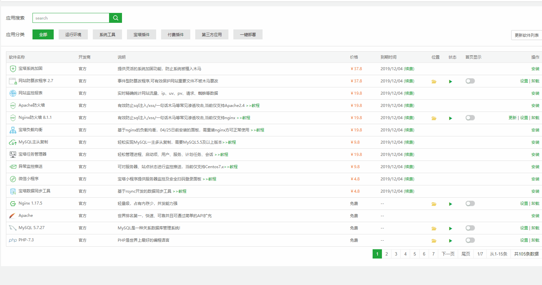Click the status play icon for MySQL 5.7.27
Image resolution: width=542 pixels, height=285 pixels.
tap(451, 228)
